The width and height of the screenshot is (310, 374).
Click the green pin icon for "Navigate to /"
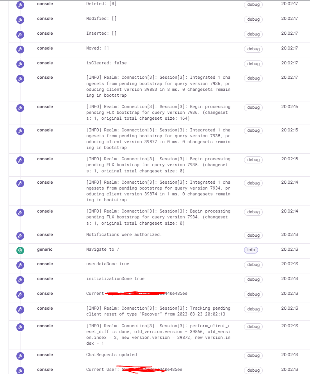click(20, 250)
